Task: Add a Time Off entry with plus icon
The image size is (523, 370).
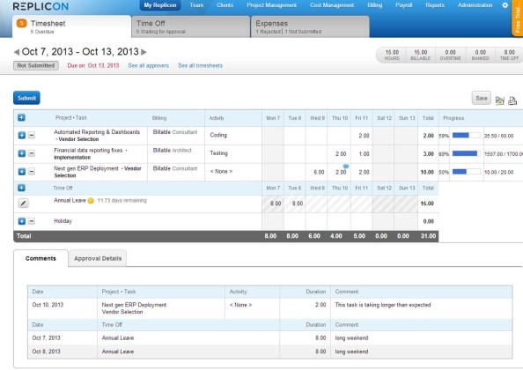Action: (22, 188)
